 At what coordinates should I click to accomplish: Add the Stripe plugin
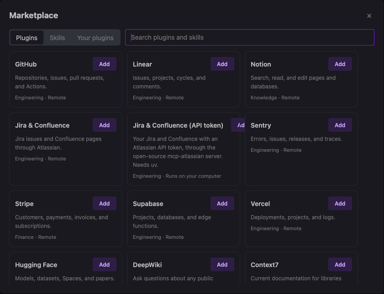104,204
